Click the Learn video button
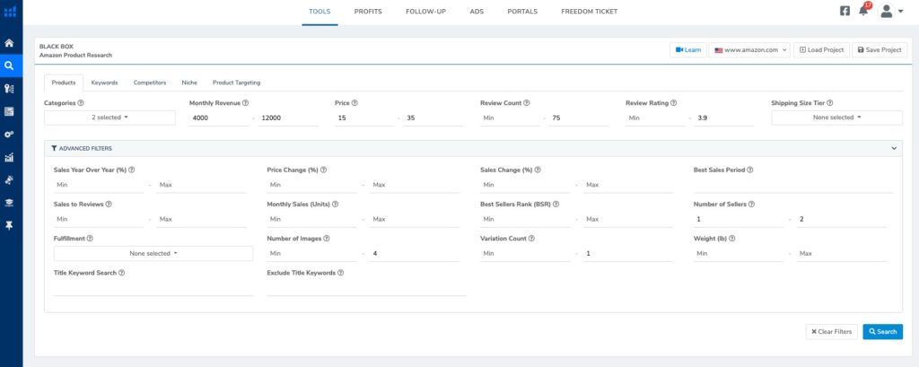The image size is (919, 367). [688, 50]
